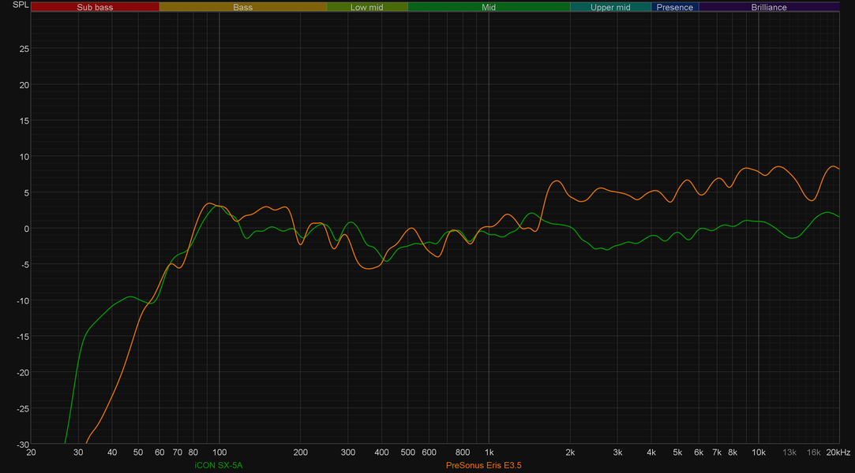Select the Bass frequency band

point(242,7)
